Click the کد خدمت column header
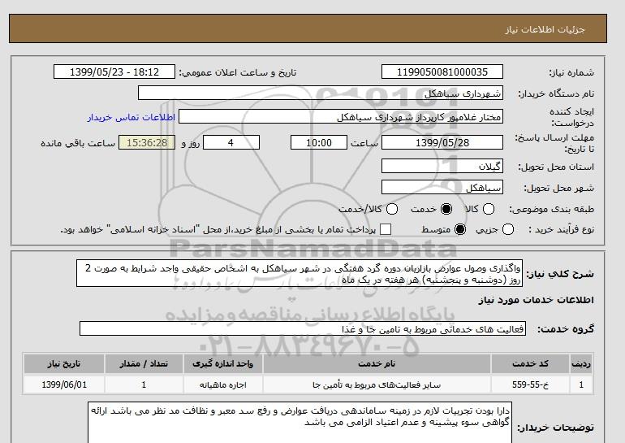Viewport: 625px width, 443px height. [x=530, y=363]
